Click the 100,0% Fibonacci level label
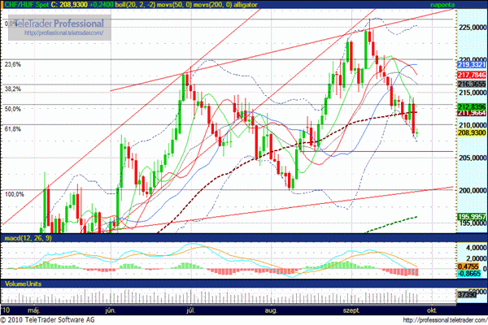This screenshot has height=325, width=488. pyautogui.click(x=14, y=193)
